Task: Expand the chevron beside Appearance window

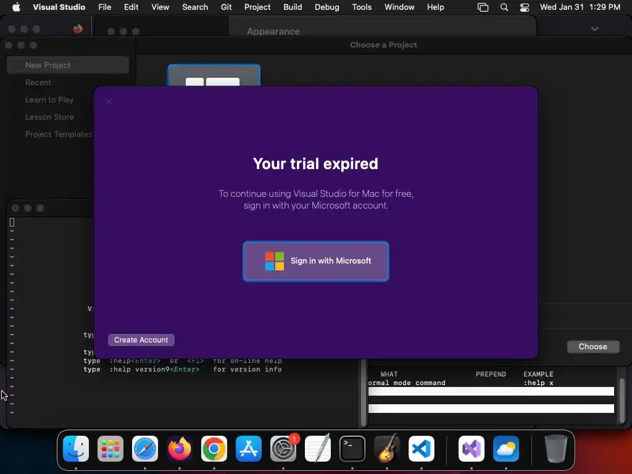Action: (595, 28)
